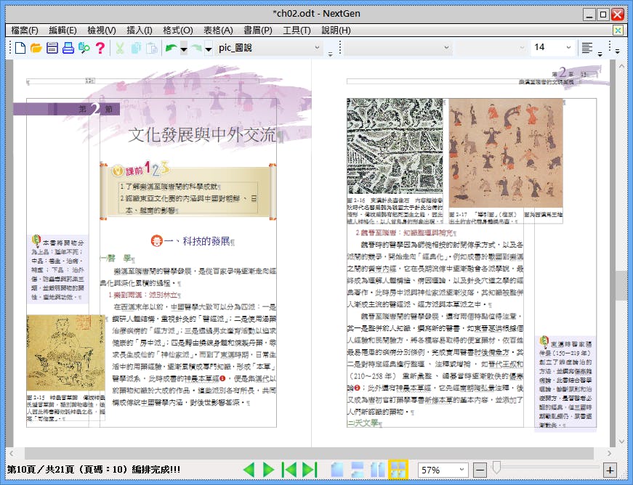Create a new document
The height and width of the screenshot is (485, 633).
[x=20, y=48]
